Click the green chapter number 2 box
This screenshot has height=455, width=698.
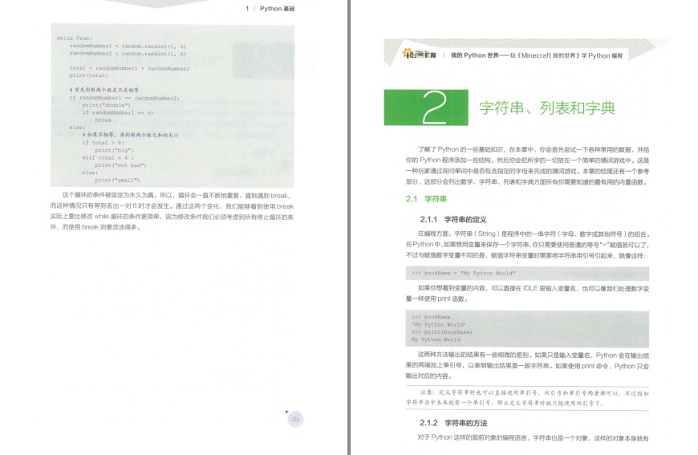coord(426,108)
